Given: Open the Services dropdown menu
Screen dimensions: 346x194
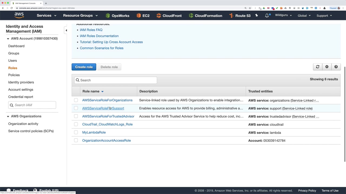Looking at the screenshot, I should click(46, 16).
